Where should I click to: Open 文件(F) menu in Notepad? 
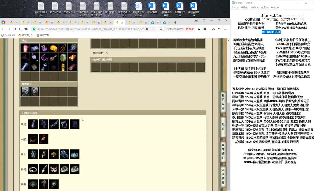[x=235, y=8]
